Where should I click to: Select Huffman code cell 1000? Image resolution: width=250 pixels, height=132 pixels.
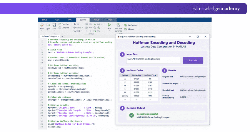click(150, 96)
